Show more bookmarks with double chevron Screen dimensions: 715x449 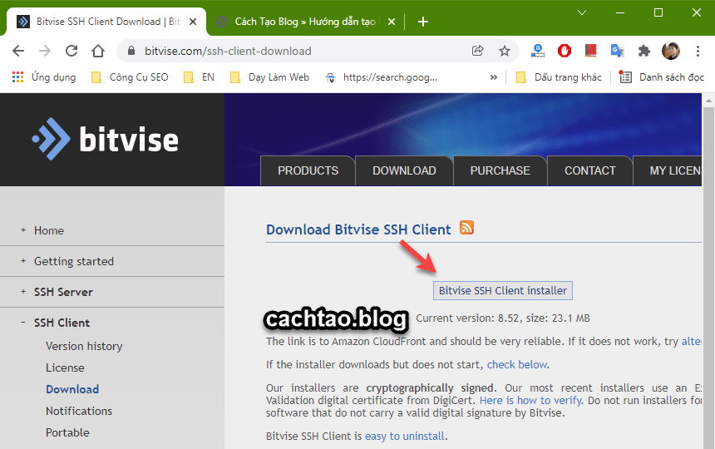tap(493, 77)
